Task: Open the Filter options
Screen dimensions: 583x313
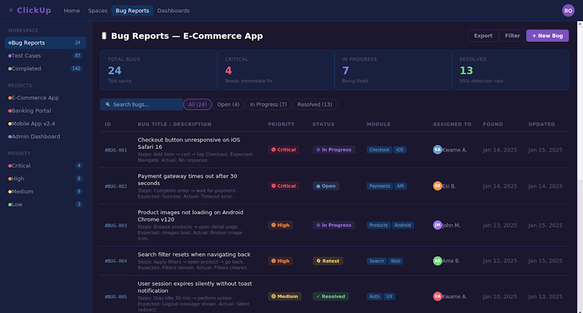Action: click(512, 36)
